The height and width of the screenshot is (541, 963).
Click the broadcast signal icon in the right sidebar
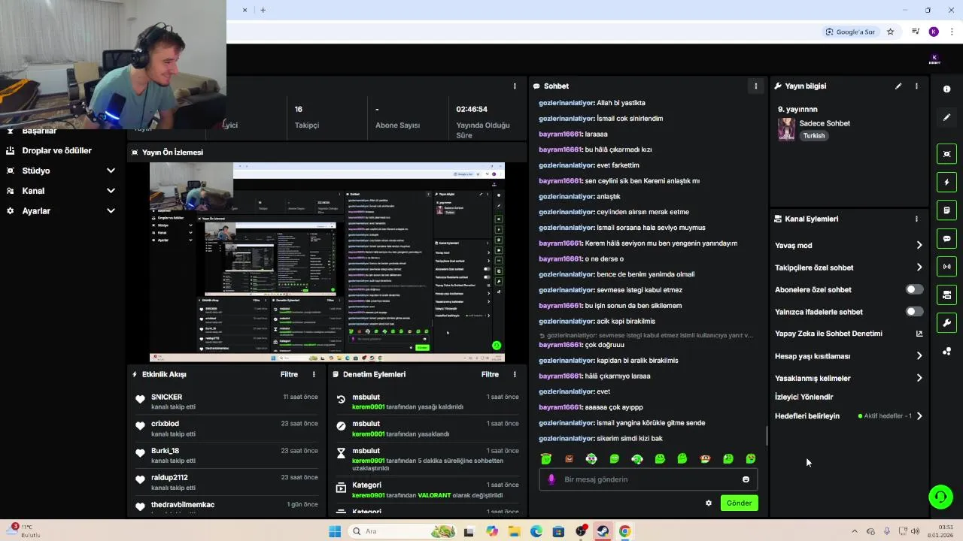(946, 266)
